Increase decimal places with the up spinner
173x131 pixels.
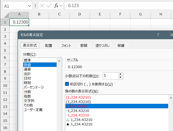[121, 74]
